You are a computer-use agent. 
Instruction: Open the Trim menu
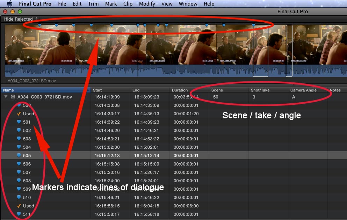pos(93,4)
